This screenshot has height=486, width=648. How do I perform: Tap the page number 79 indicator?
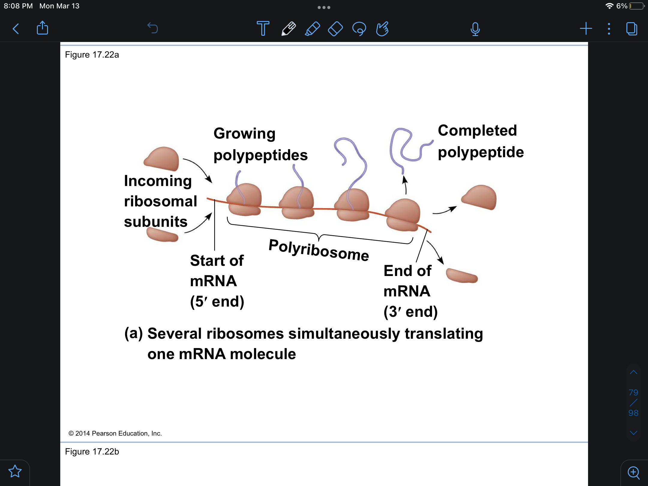pos(633,392)
